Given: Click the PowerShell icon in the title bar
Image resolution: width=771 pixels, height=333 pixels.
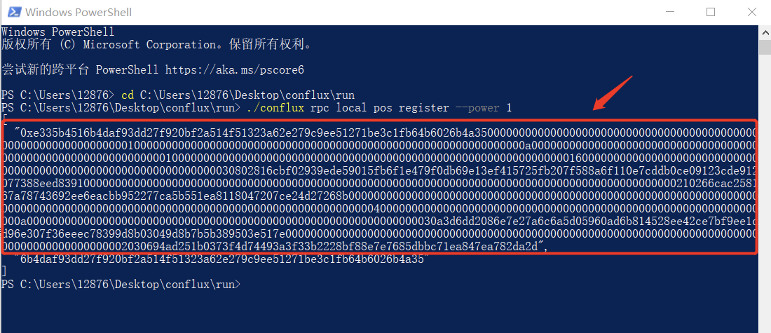Looking at the screenshot, I should 13,12.
